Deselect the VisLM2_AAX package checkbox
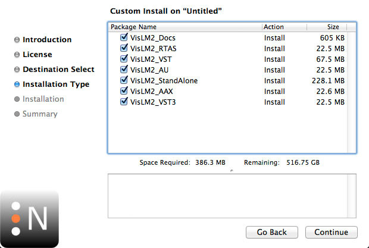The height and width of the screenshot is (248, 369). (124, 91)
